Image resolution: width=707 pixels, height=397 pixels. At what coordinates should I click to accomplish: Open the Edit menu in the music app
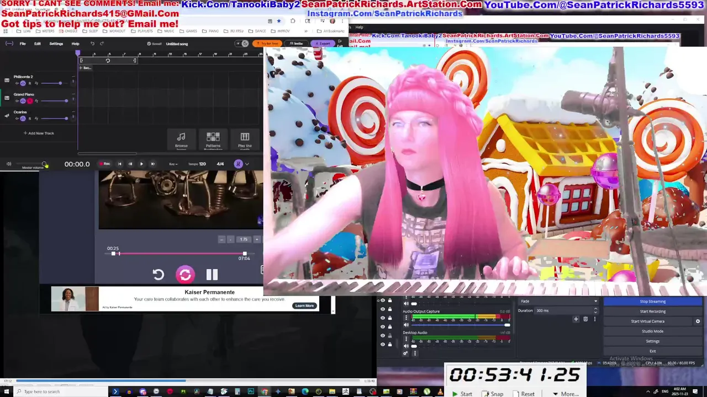point(38,44)
